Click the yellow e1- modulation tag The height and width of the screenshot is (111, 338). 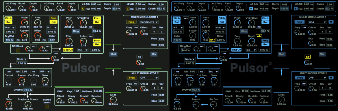[x=259, y=36]
